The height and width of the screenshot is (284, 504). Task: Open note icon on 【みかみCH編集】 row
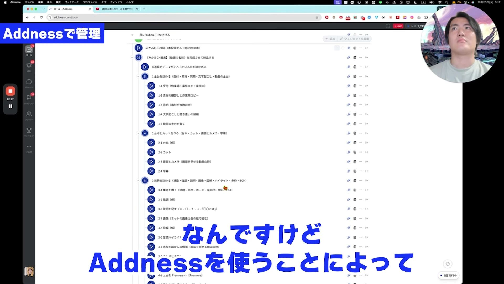tap(355, 58)
